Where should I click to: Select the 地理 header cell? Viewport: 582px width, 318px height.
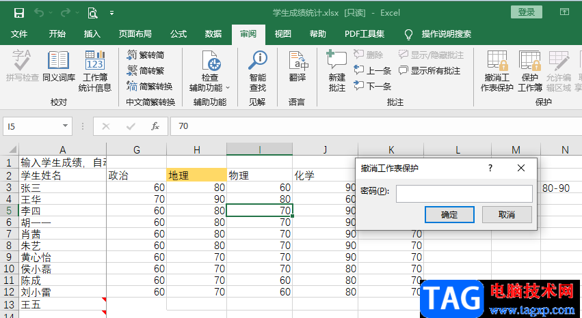(197, 175)
